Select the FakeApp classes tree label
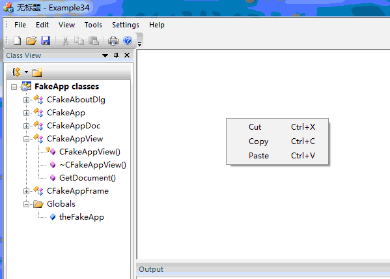 66,87
